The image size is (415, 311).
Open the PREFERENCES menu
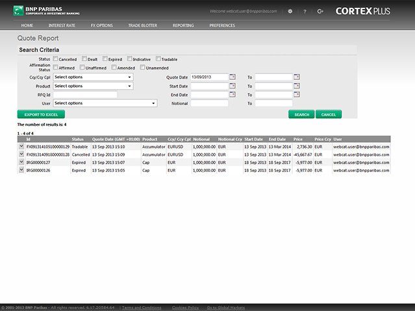pos(222,25)
